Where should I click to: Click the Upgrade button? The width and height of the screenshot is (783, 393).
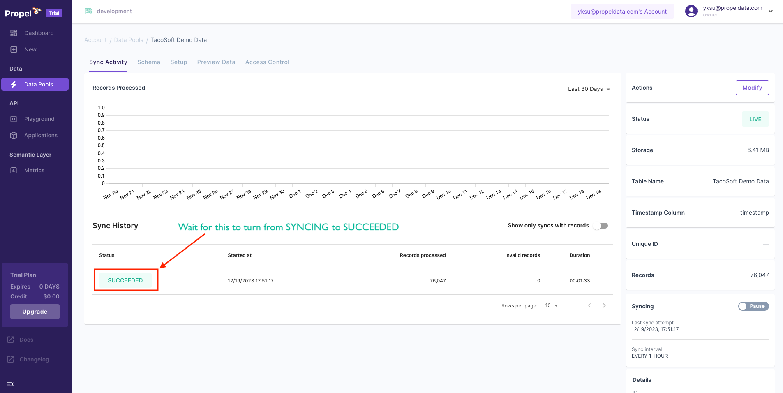(x=35, y=311)
